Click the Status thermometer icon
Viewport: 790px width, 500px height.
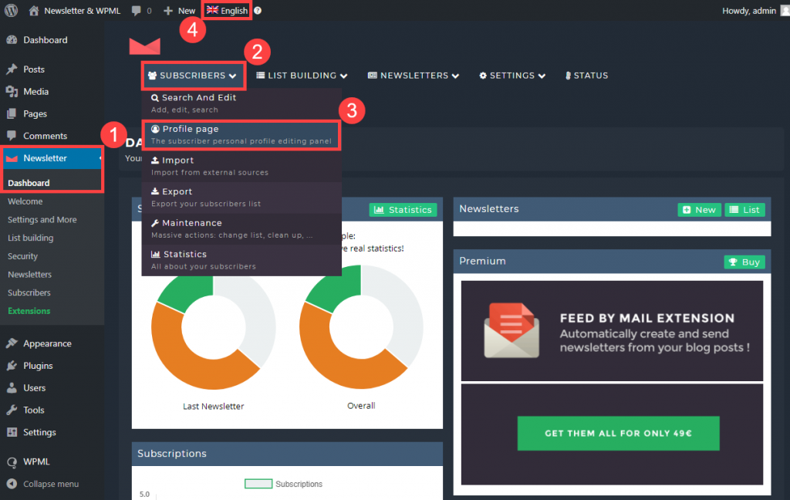[569, 76]
